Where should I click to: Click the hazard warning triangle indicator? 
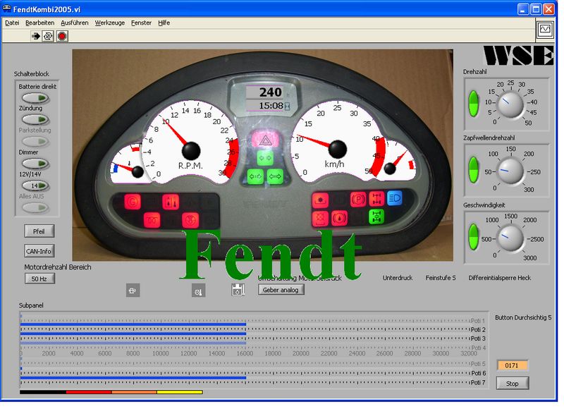pyautogui.click(x=266, y=140)
